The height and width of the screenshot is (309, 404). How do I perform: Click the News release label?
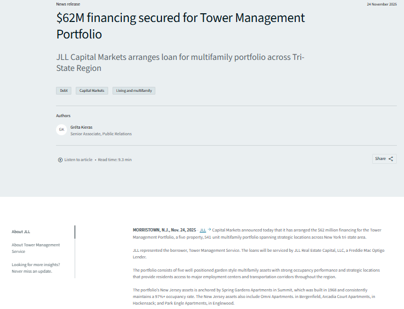click(x=68, y=4)
